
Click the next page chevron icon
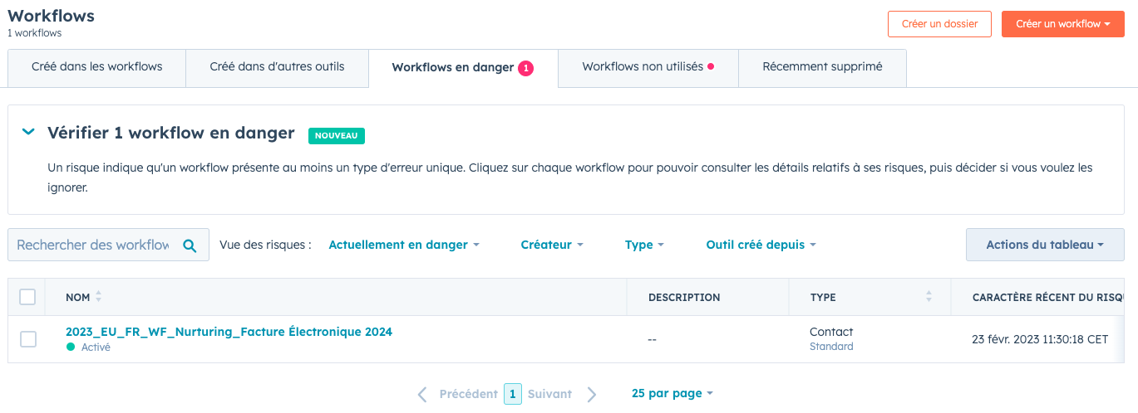(592, 394)
